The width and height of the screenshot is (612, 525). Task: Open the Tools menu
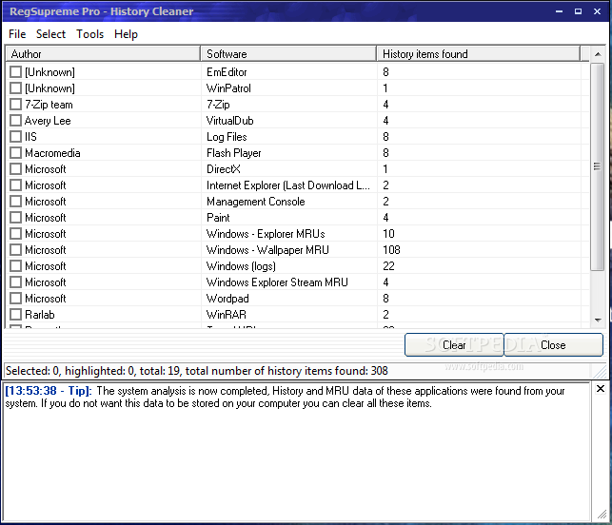tap(89, 34)
